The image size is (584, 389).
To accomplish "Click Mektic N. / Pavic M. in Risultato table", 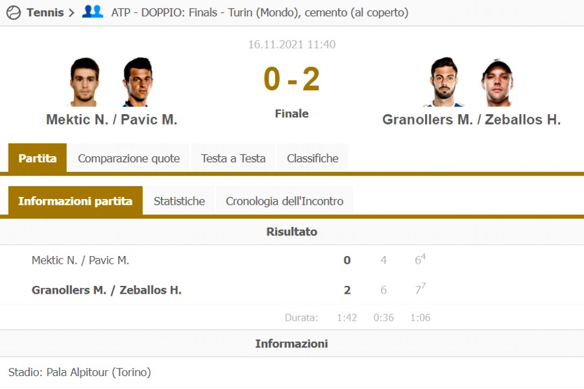I will (x=80, y=260).
